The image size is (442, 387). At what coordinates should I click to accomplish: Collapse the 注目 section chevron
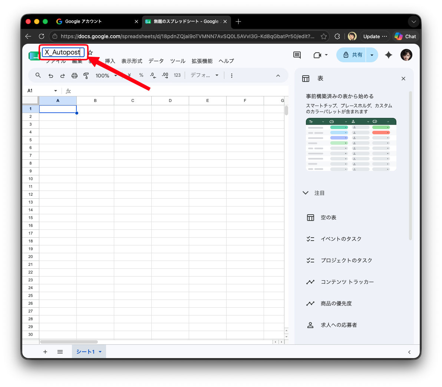click(306, 193)
